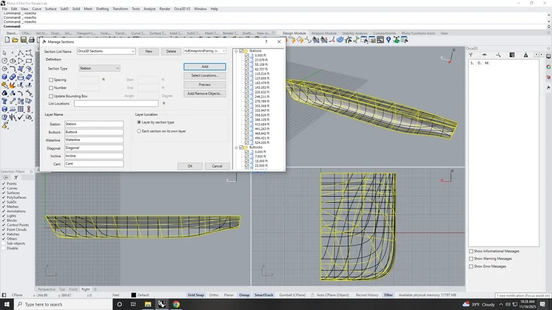This screenshot has width=552, height=310.
Task: Select the Circle tool in sidebar
Action: click(4, 61)
